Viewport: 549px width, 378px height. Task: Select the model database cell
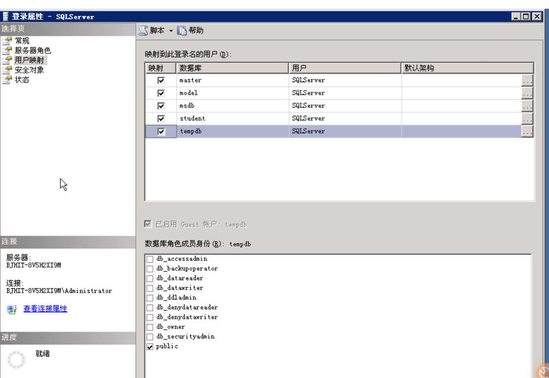(x=233, y=93)
